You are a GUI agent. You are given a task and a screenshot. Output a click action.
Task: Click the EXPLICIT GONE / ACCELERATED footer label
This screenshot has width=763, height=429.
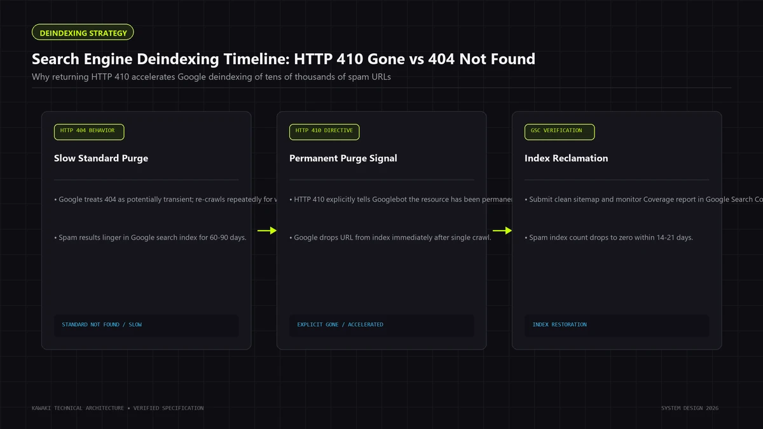coord(340,325)
